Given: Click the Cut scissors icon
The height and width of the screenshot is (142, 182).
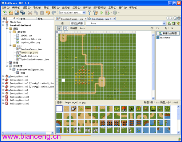Looking at the screenshot, I should click(x=30, y=13).
